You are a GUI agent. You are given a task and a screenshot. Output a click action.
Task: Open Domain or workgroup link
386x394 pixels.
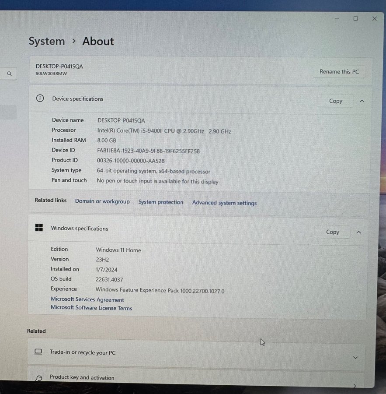pos(102,201)
